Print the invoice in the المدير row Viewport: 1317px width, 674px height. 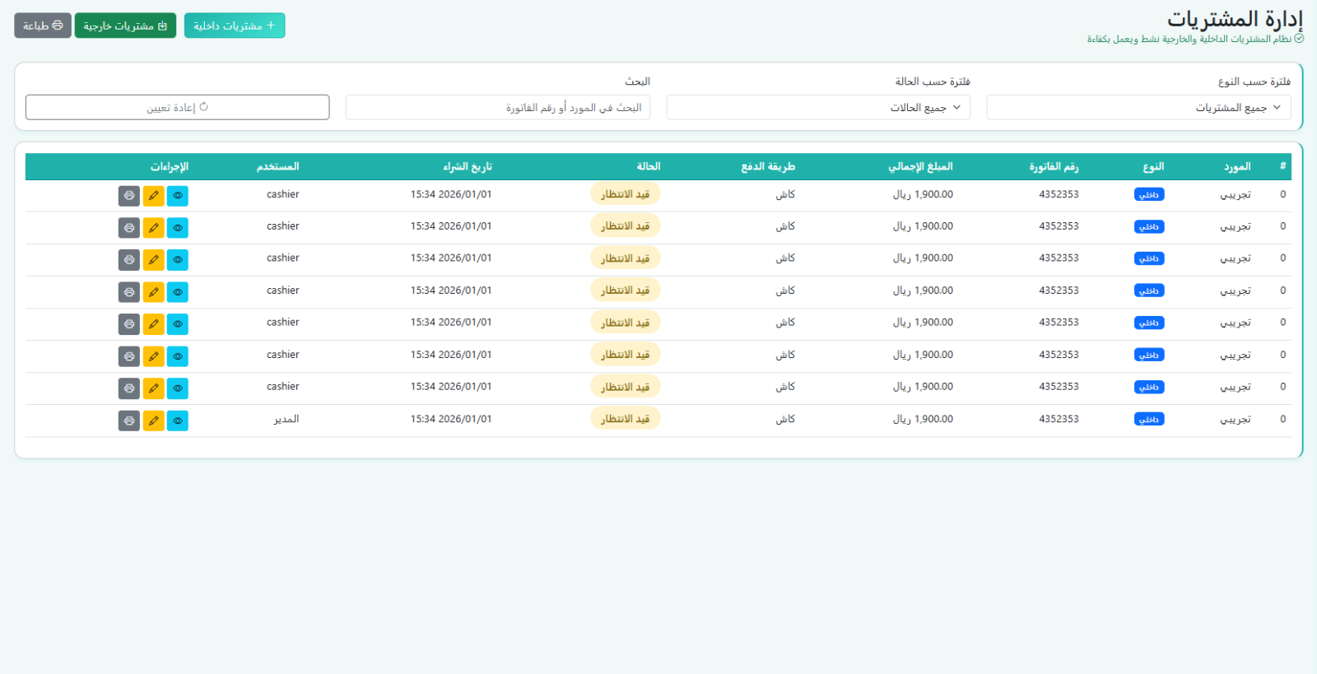129,421
